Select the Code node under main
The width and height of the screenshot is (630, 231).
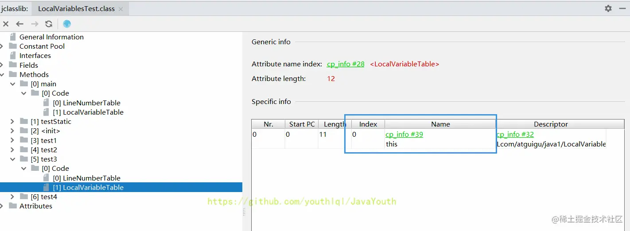tap(55, 93)
